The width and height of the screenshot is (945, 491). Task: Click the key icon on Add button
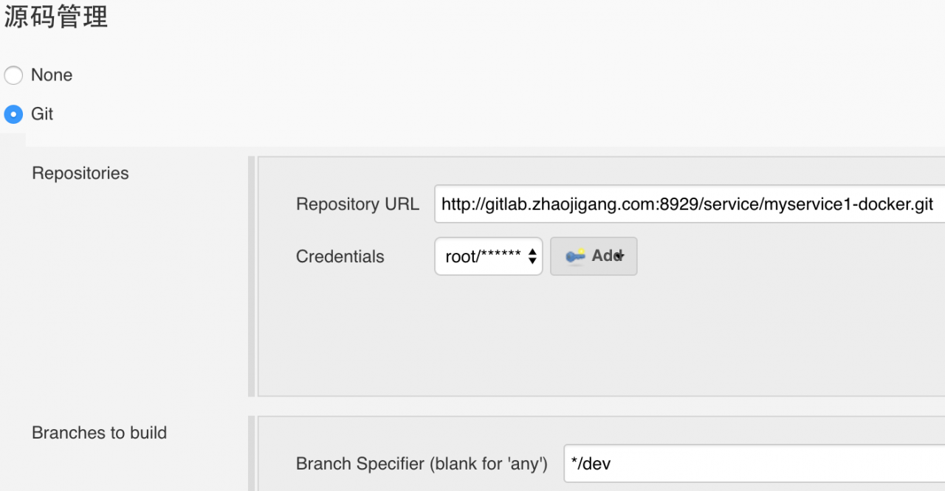point(575,256)
